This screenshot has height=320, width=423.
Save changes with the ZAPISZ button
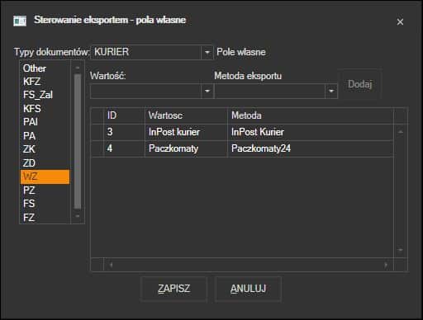173,289
